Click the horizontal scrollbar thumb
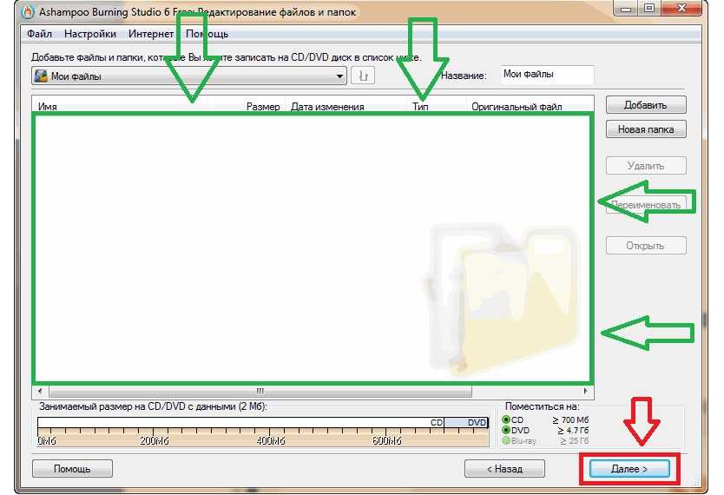724x495 pixels. click(x=260, y=391)
